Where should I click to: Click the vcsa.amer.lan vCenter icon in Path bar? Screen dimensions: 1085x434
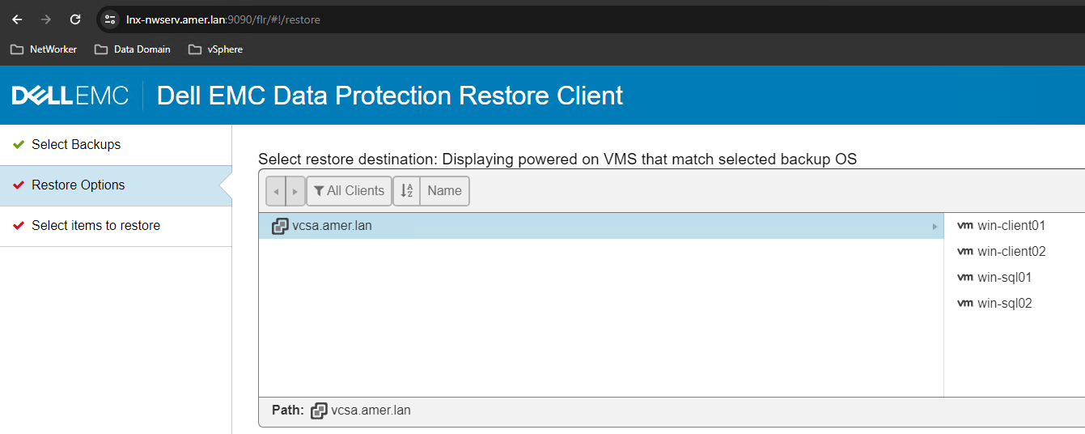coord(319,411)
